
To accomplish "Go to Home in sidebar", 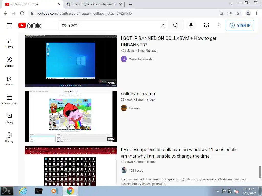I will [x=9, y=43].
